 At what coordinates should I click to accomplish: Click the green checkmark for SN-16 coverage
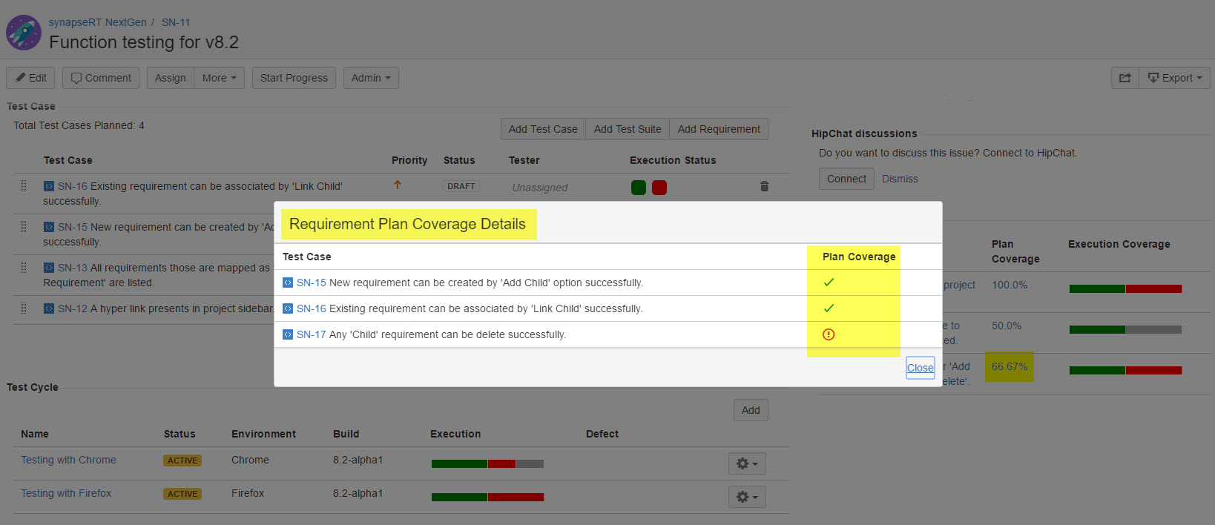pyautogui.click(x=829, y=308)
